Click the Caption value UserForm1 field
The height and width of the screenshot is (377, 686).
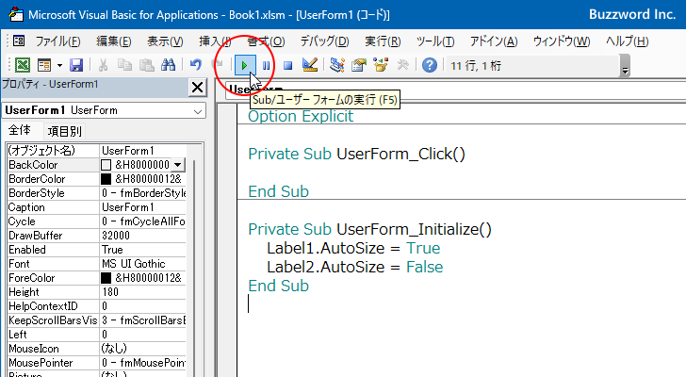pyautogui.click(x=142, y=207)
